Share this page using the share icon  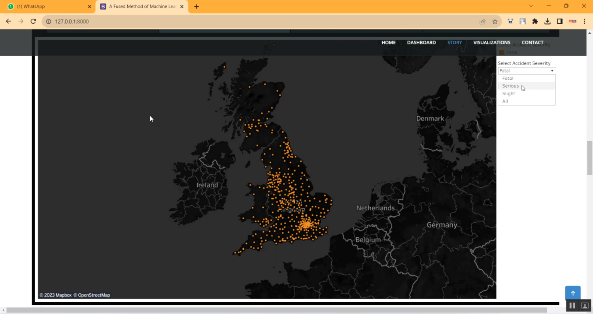(482, 21)
